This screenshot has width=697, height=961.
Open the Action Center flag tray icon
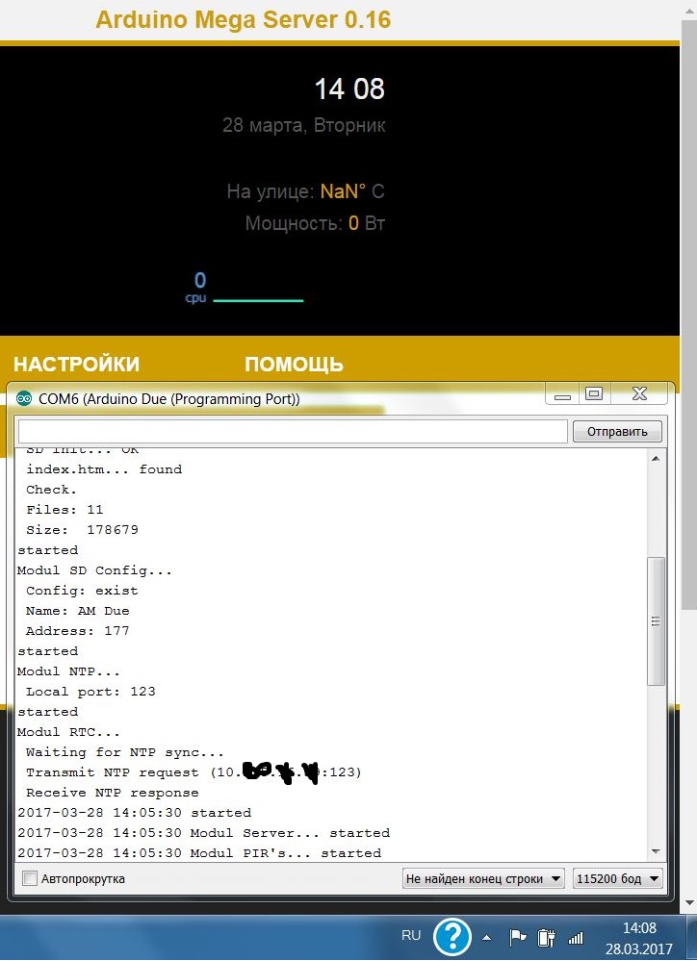(518, 937)
